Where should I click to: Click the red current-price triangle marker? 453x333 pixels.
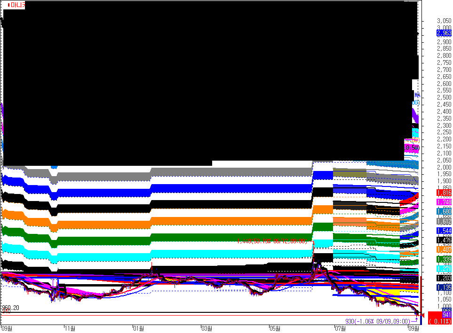coord(423,315)
